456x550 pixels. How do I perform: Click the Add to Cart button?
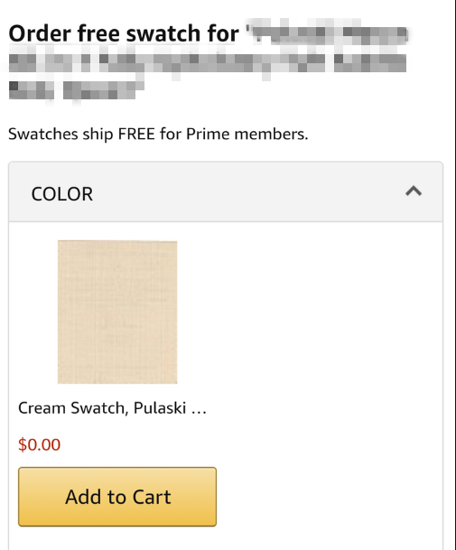coord(117,497)
